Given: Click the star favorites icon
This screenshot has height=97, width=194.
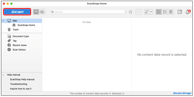Looking at the screenshot, I should tap(130, 12).
